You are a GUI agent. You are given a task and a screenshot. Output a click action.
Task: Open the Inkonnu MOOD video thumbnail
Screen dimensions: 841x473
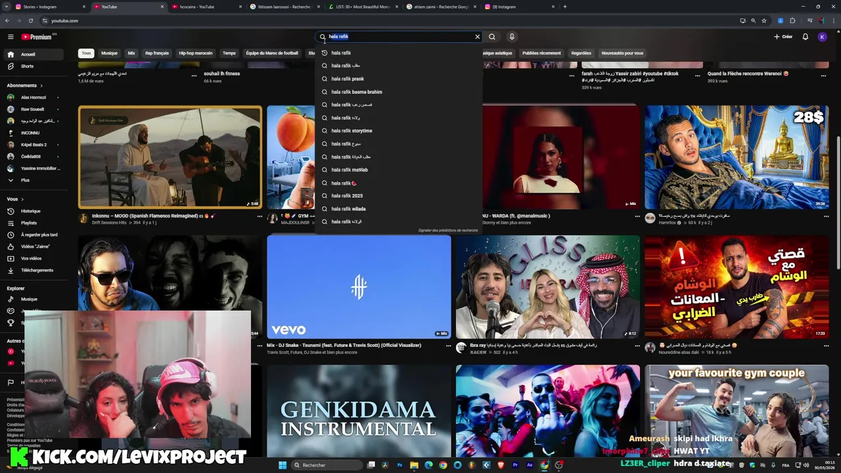click(170, 157)
